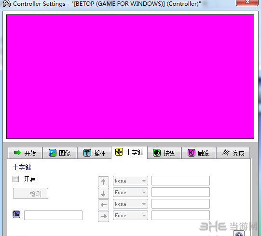261x236 pixels.
Task: Focus the name field next to Abc icon
Action: pyautogui.click(x=53, y=215)
